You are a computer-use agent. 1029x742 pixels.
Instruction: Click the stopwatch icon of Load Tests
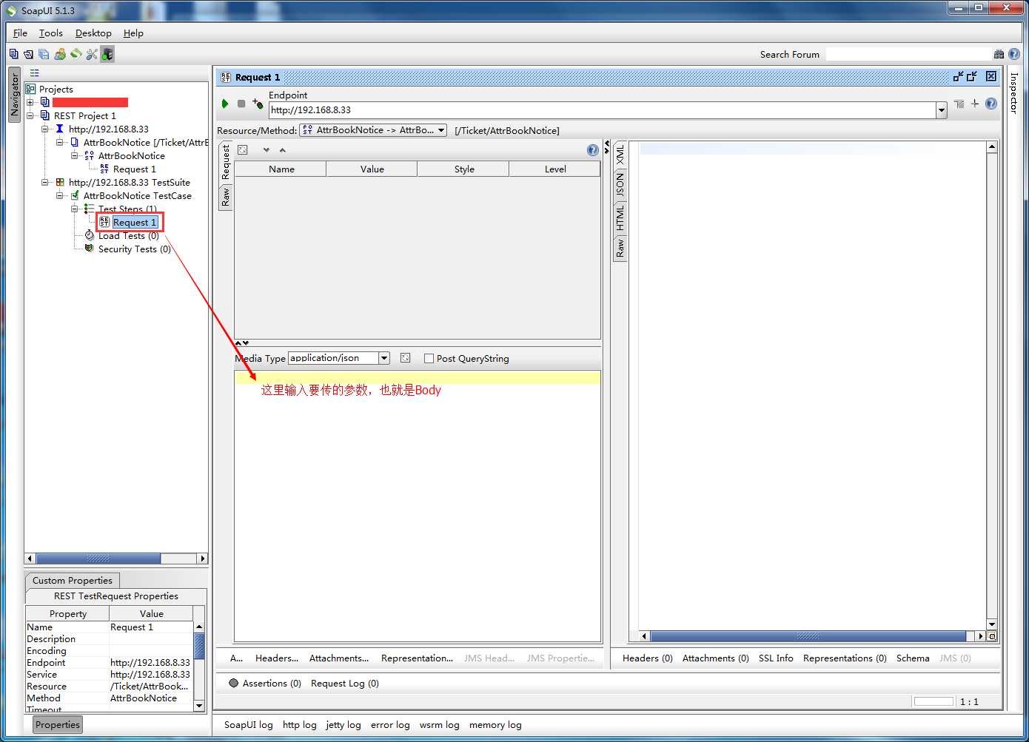point(90,235)
